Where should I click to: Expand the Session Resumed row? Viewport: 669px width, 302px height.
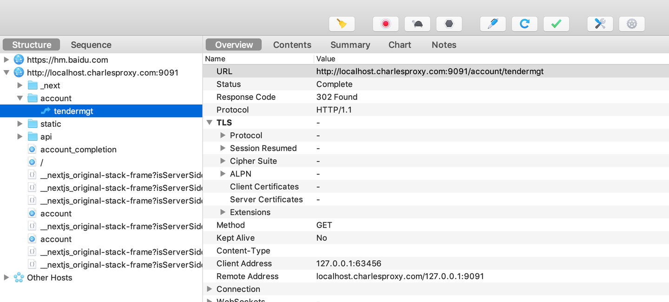(x=223, y=148)
